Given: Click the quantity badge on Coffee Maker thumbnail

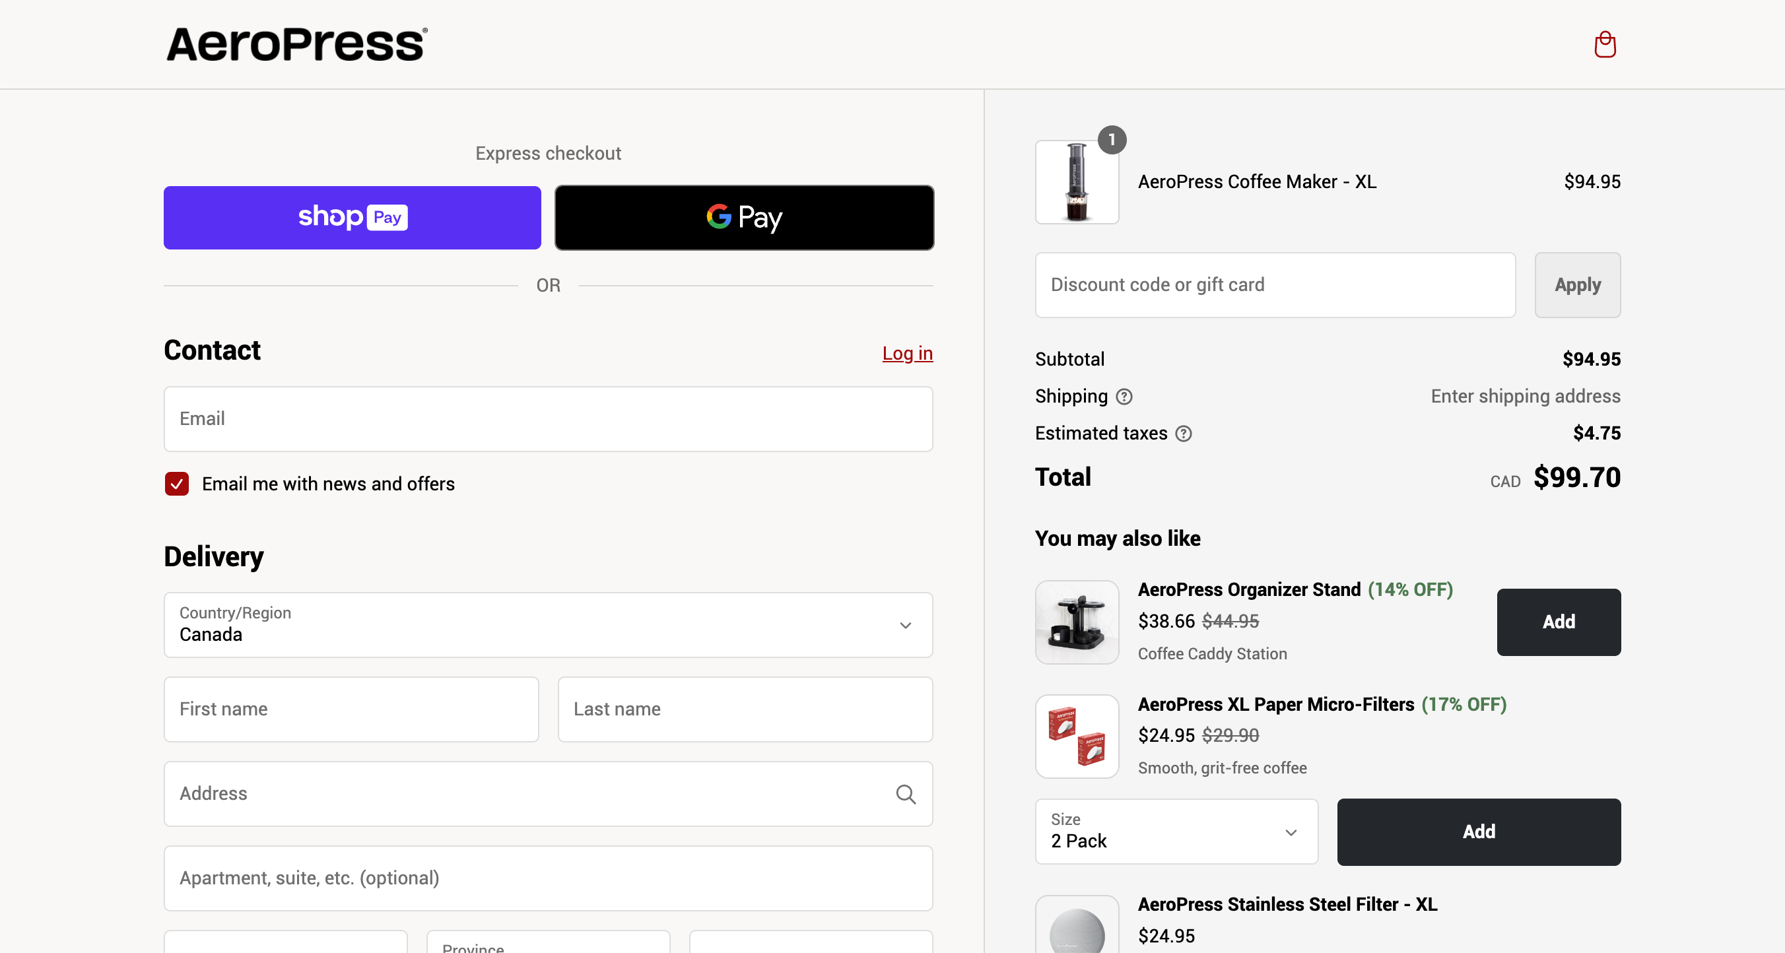Looking at the screenshot, I should [x=1112, y=140].
